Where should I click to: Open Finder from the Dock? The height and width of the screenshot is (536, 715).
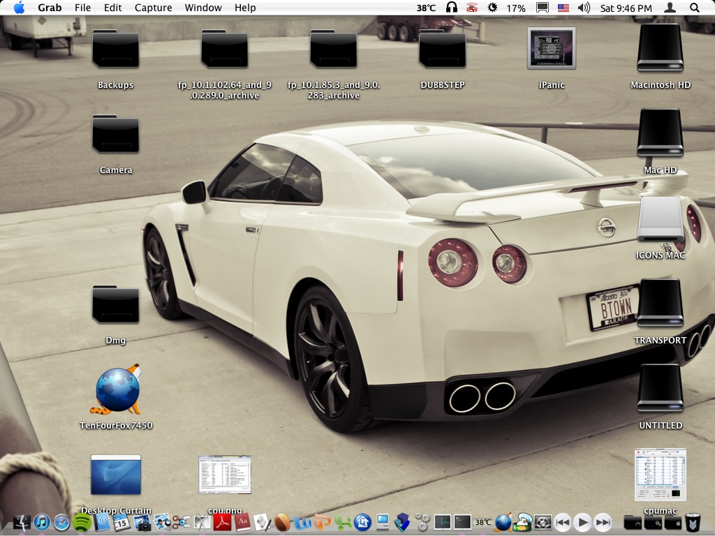(22, 522)
